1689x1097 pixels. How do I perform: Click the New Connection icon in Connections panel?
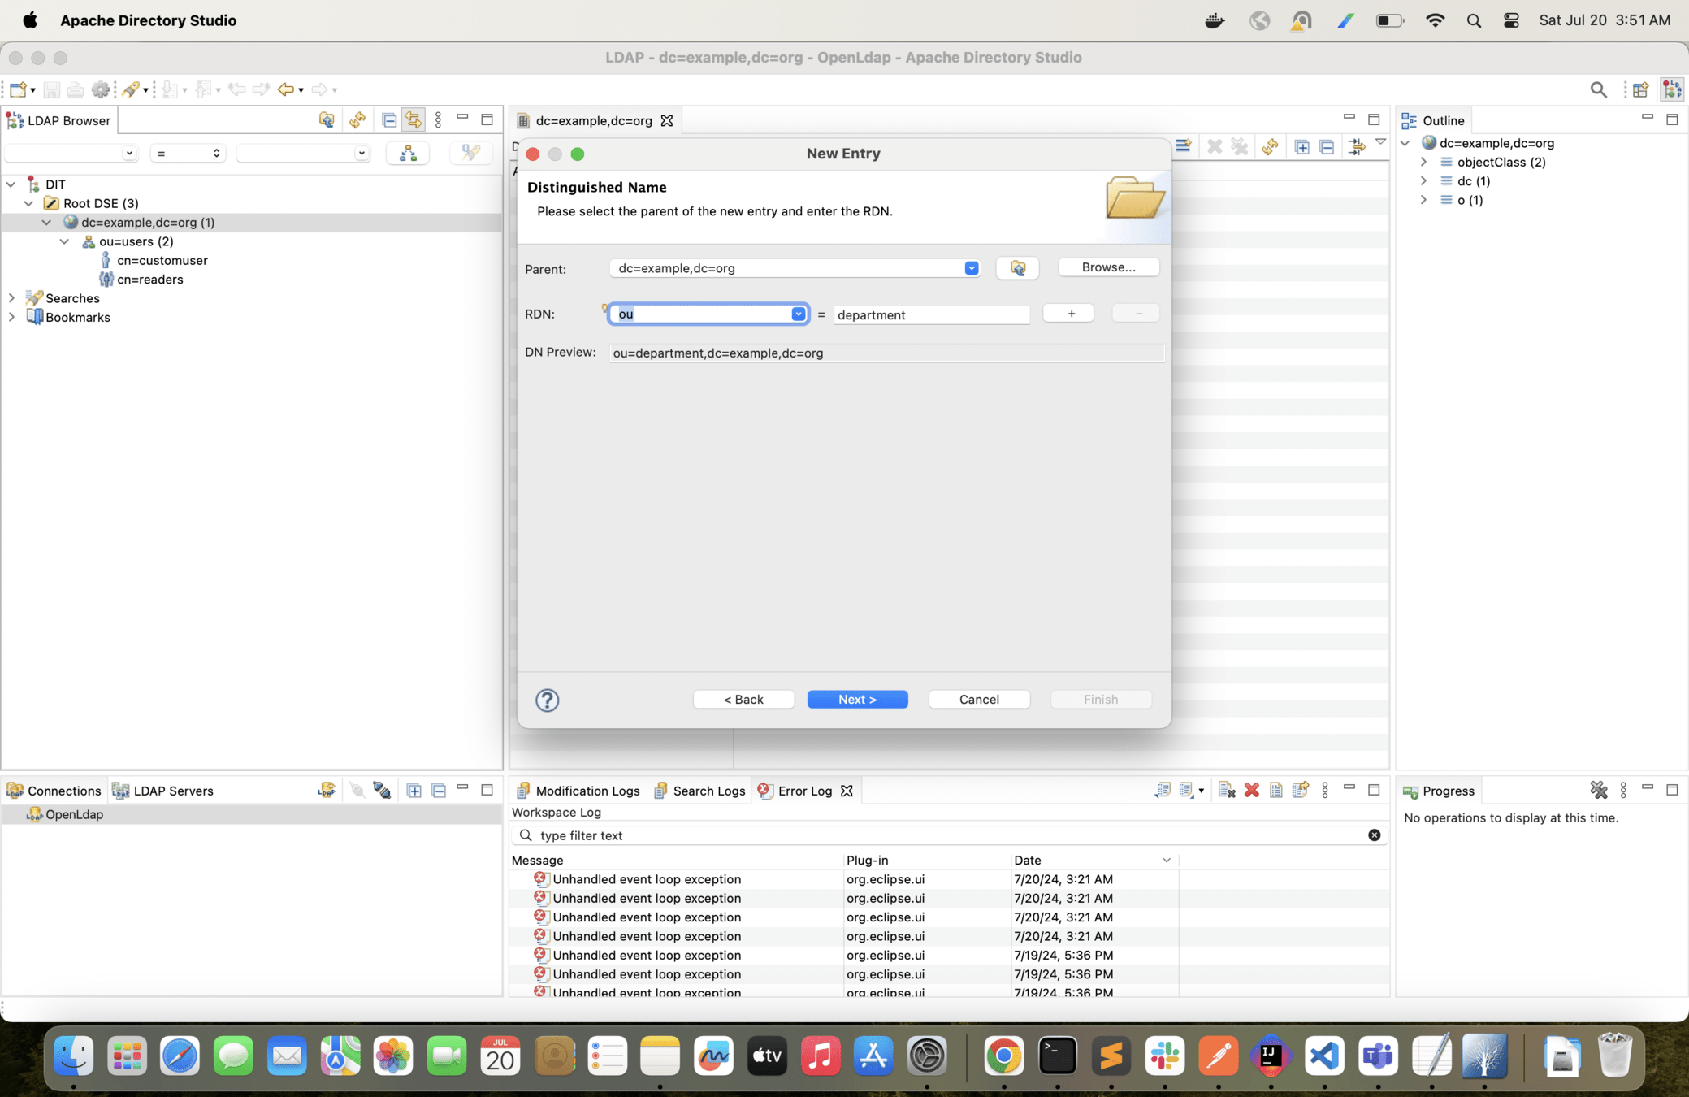tap(327, 790)
